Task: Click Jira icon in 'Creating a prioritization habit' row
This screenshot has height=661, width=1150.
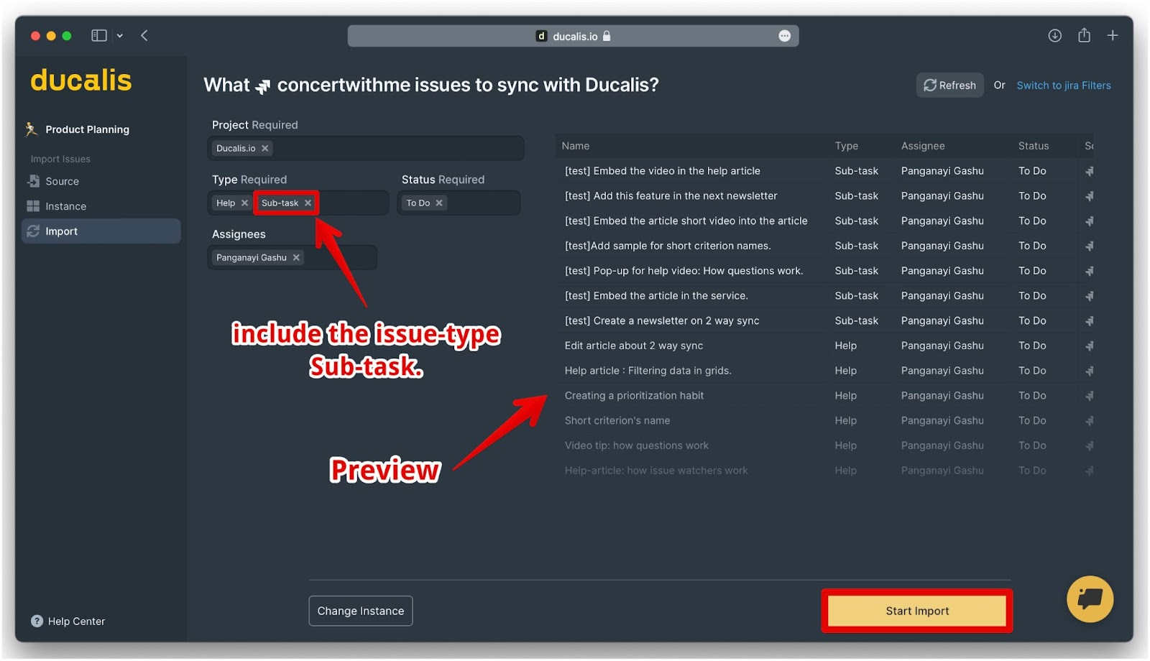Action: [1090, 397]
